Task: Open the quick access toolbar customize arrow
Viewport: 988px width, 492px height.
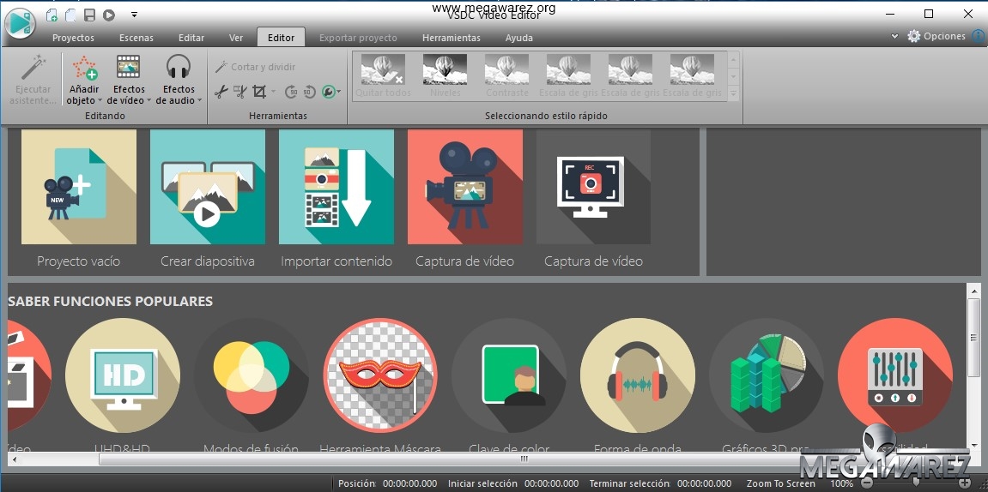Action: pyautogui.click(x=134, y=15)
